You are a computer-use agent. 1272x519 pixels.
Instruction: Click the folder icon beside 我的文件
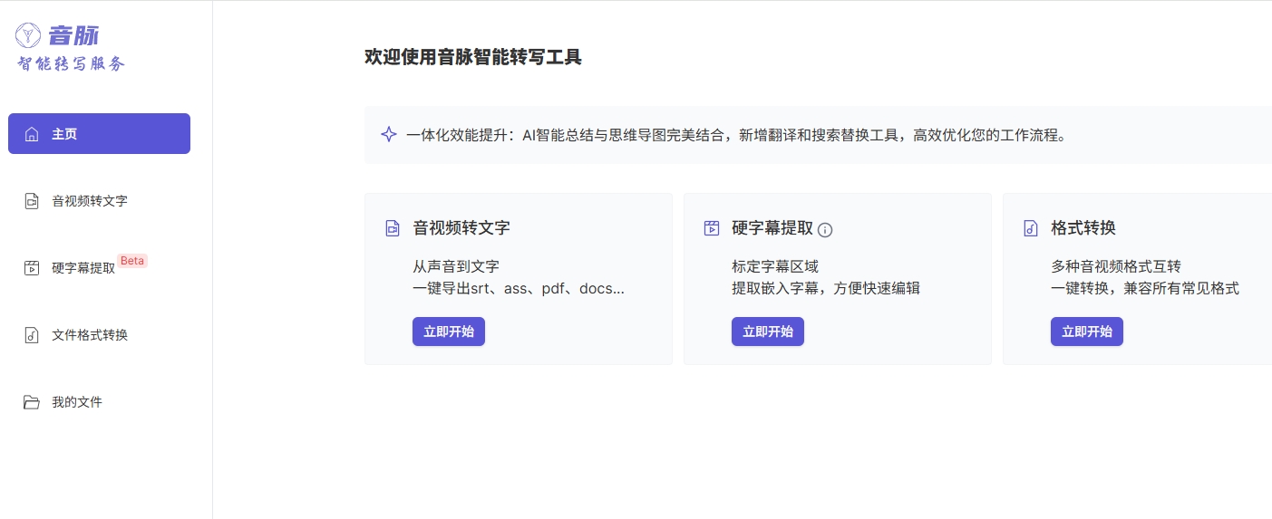32,402
